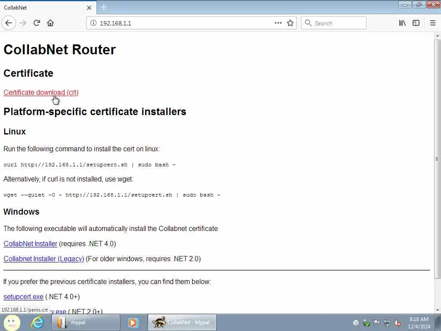The image size is (441, 331).
Task: Click the green shield tray icon
Action: (366, 323)
